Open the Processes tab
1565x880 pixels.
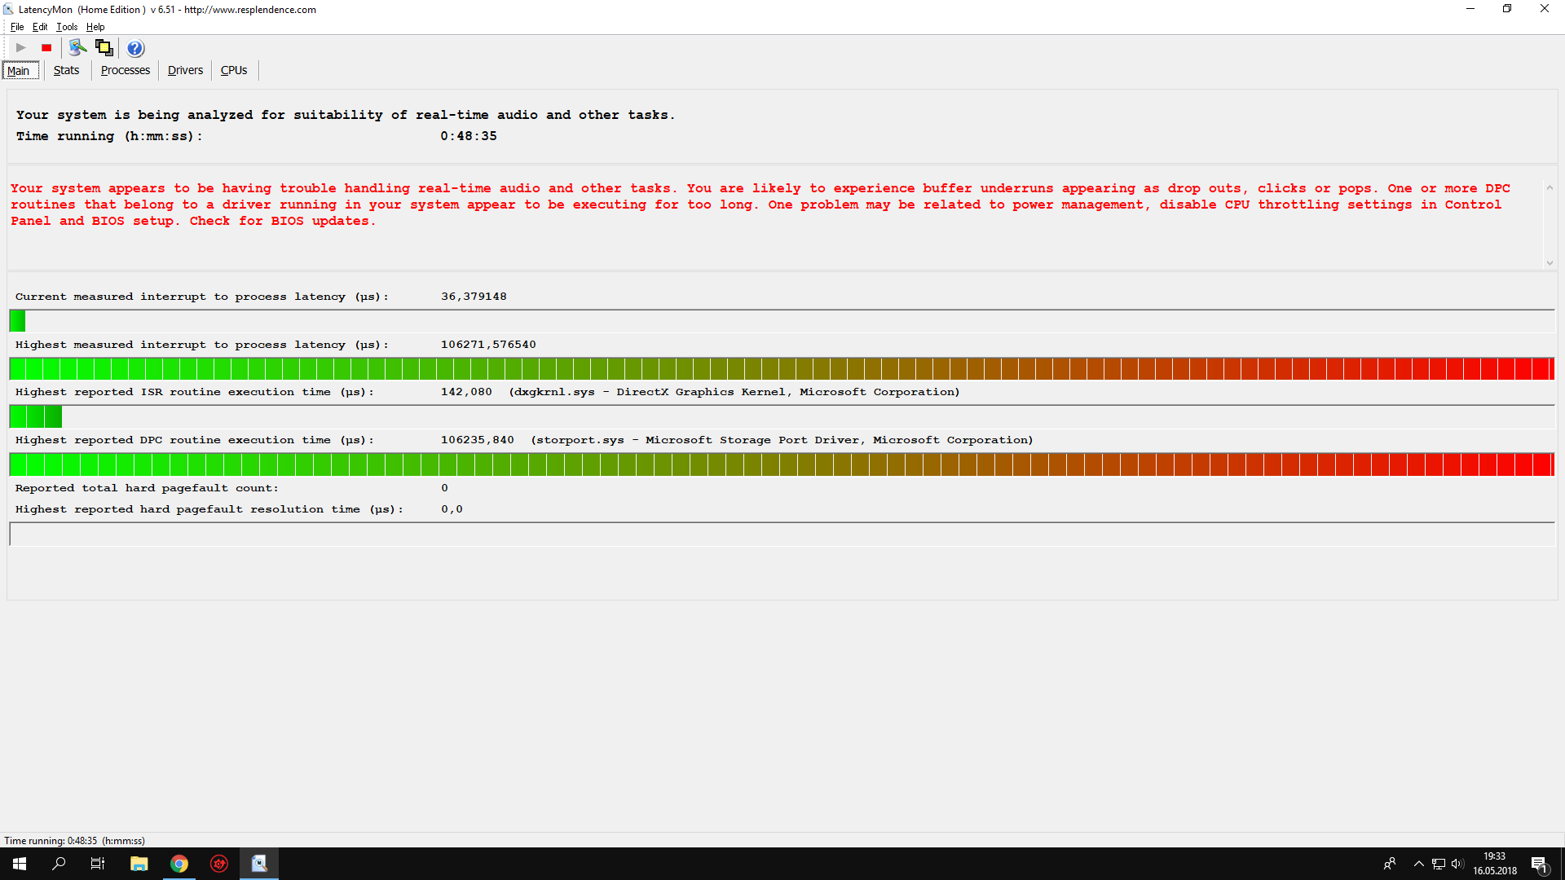[125, 70]
